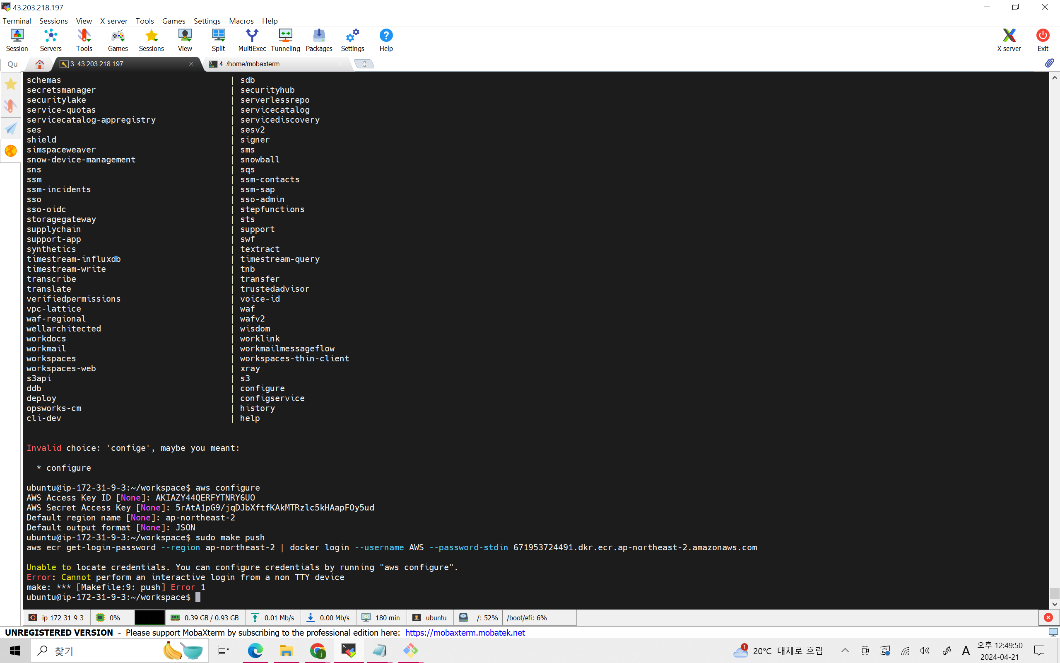Click the 180 min uptime indicator
The image size is (1060, 663).
(x=381, y=617)
